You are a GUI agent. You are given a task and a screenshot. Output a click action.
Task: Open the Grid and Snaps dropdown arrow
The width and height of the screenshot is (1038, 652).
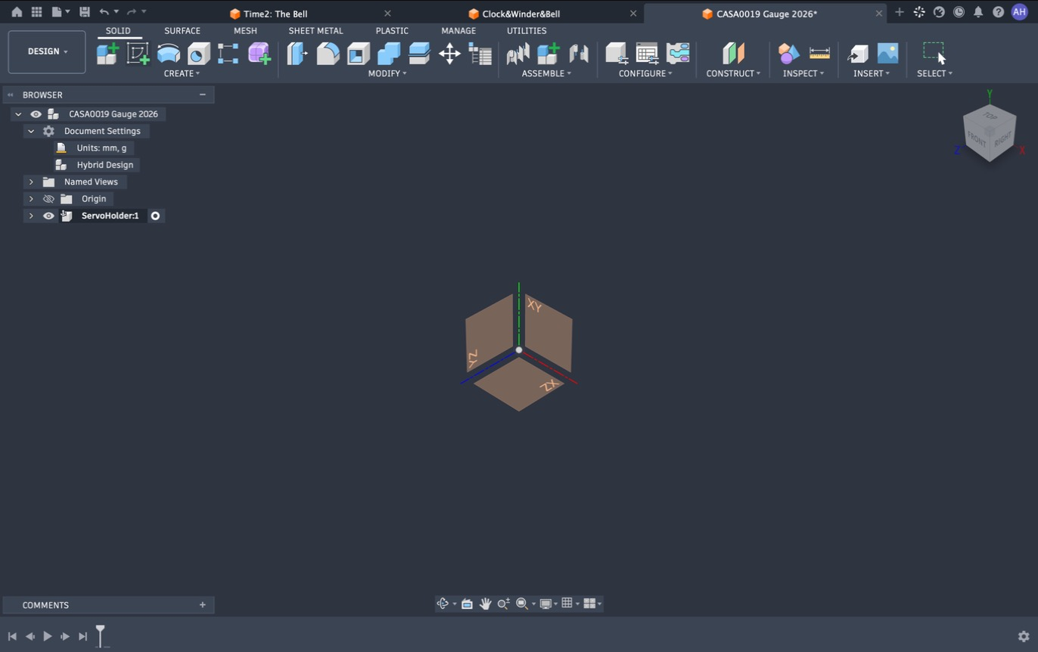578,604
